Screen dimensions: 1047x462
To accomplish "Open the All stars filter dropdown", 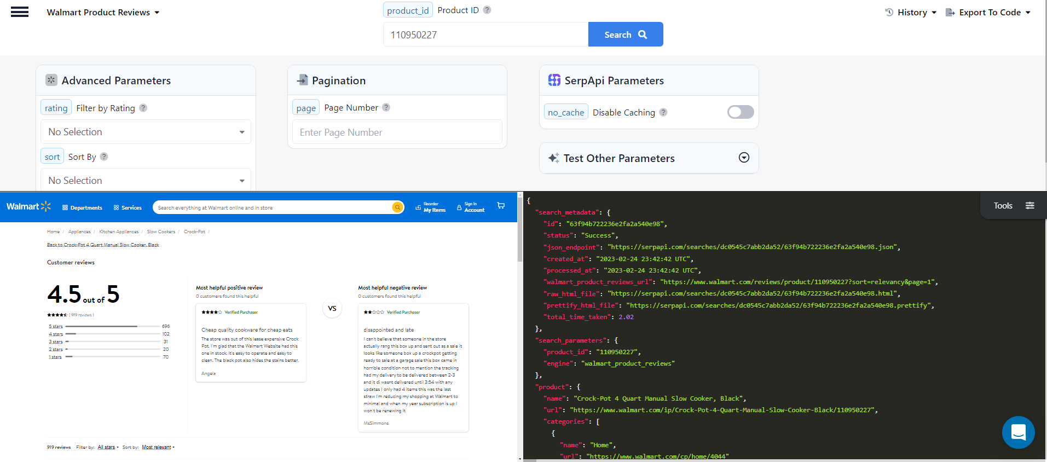I will pyautogui.click(x=108, y=447).
